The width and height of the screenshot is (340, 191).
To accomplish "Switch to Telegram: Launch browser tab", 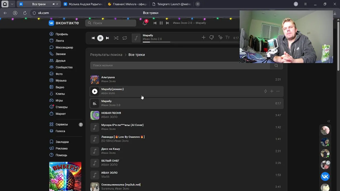I will click(x=172, y=4).
